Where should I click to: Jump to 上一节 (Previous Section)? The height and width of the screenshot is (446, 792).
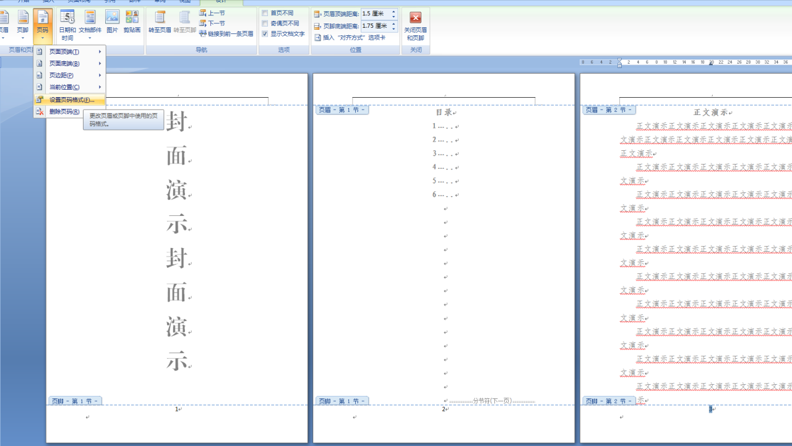coord(212,13)
